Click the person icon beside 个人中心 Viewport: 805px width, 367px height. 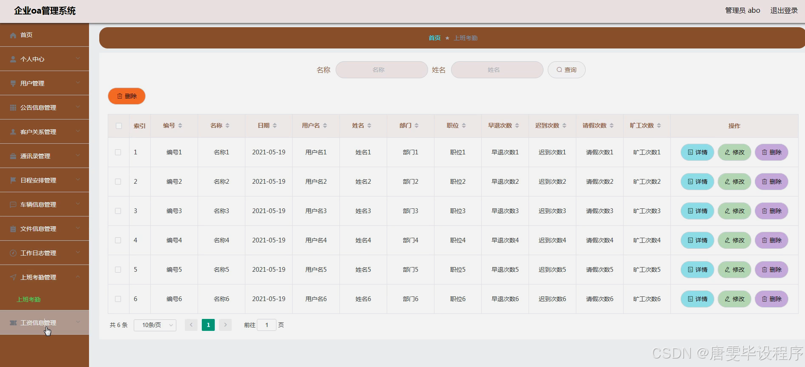[13, 60]
